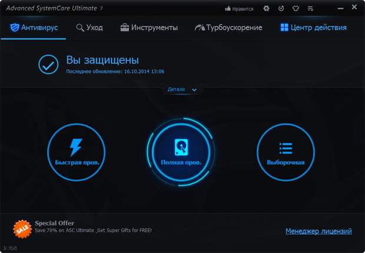This screenshot has width=365, height=253.
Task: Click 'Последнее обновление: 16.10.2014 13:06' text
Action: tap(115, 72)
